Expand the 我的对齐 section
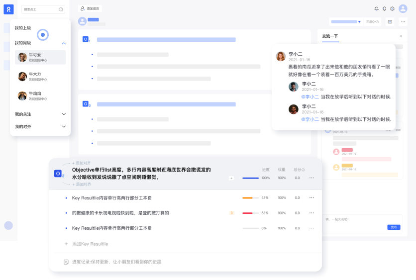Screen dimensions: 416x280 pos(64,127)
